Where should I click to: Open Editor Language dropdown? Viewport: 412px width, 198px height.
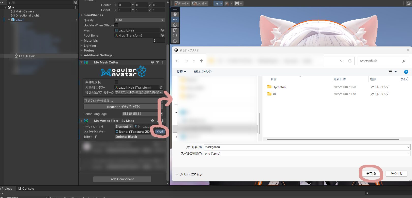(x=142, y=114)
